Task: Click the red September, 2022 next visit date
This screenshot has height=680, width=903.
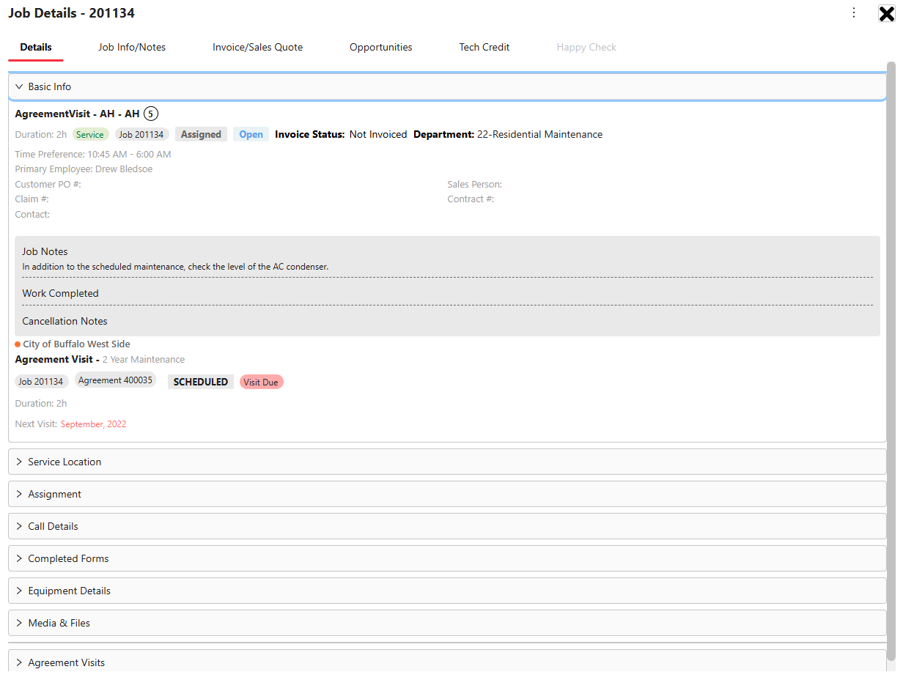Action: [93, 424]
